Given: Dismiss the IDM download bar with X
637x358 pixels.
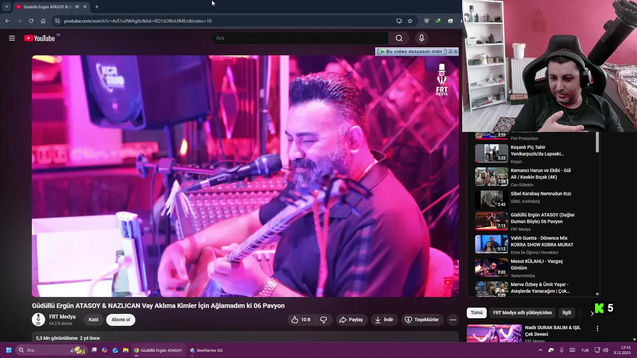Looking at the screenshot, I should click(x=455, y=51).
